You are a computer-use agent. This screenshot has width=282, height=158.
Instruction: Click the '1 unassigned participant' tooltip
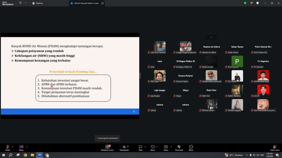108,138
